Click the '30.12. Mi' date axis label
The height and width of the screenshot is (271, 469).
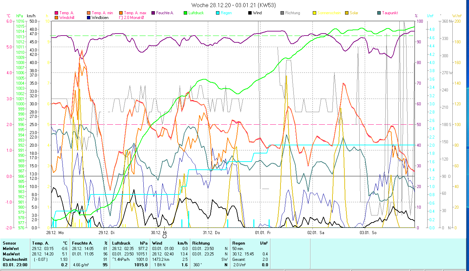160,233
